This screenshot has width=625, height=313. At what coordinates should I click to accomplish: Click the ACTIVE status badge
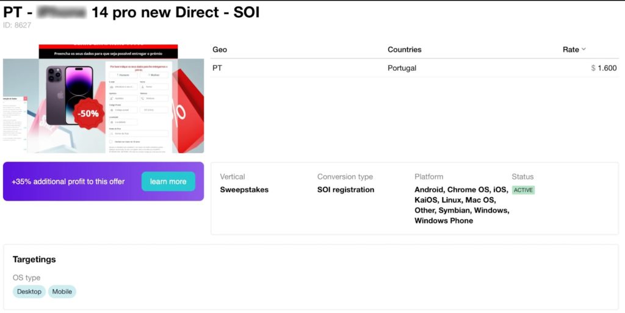point(523,190)
